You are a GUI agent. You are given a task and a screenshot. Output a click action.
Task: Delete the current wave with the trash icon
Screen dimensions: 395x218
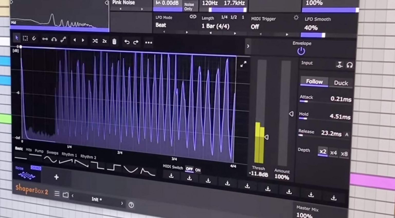coord(114,41)
